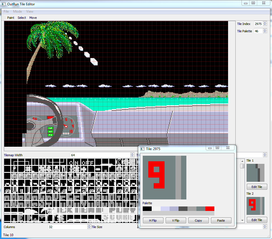Choose the Select tool
Screen dimensions: 272x239
point(22,18)
